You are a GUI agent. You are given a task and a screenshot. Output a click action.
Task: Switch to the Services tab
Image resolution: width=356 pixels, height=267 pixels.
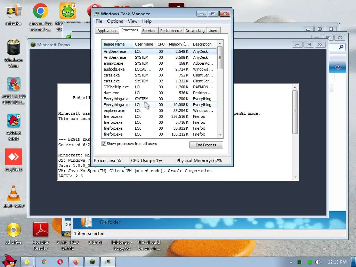tap(149, 31)
